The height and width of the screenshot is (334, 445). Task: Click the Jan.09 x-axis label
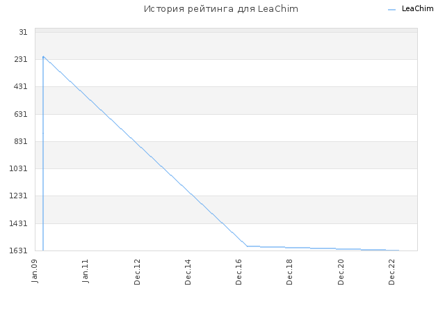click(x=35, y=271)
